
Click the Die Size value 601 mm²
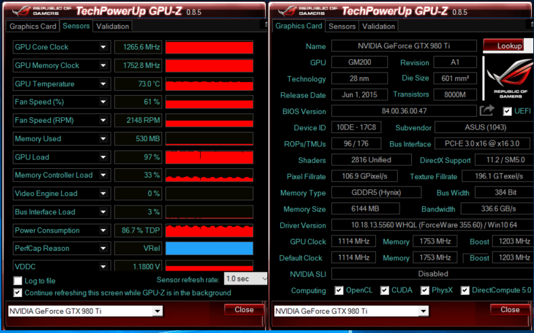455,78
